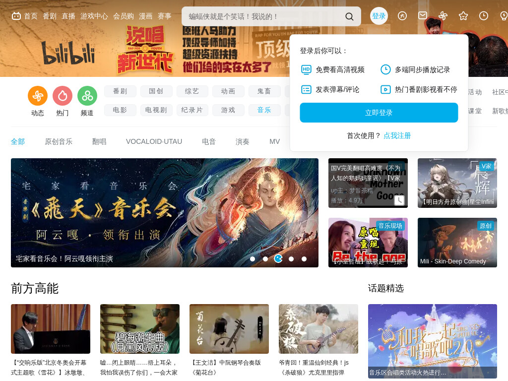508x381 pixels.
Task: Click the 热门番剧影视看不停 play icon
Action: click(x=385, y=89)
